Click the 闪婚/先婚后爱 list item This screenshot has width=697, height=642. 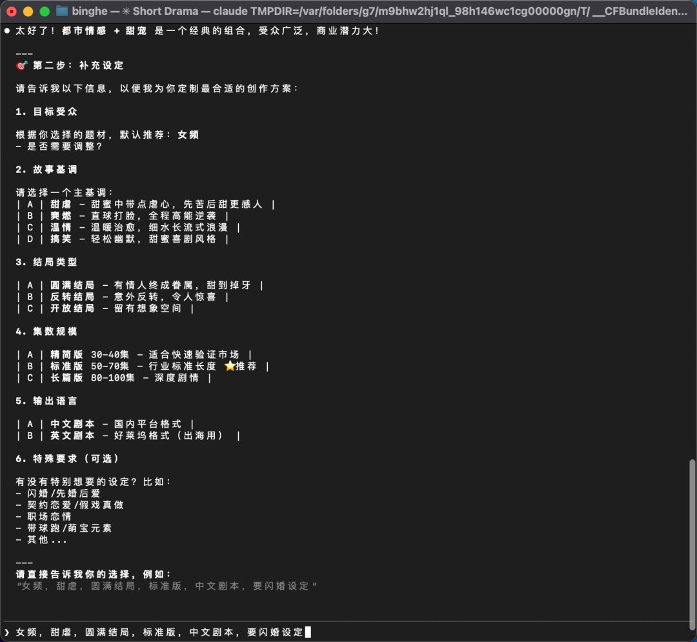click(x=58, y=493)
